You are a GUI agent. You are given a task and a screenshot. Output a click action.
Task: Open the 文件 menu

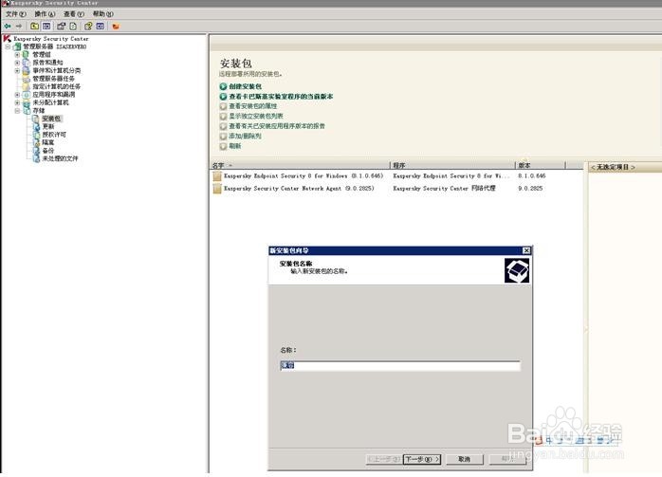tap(15, 14)
